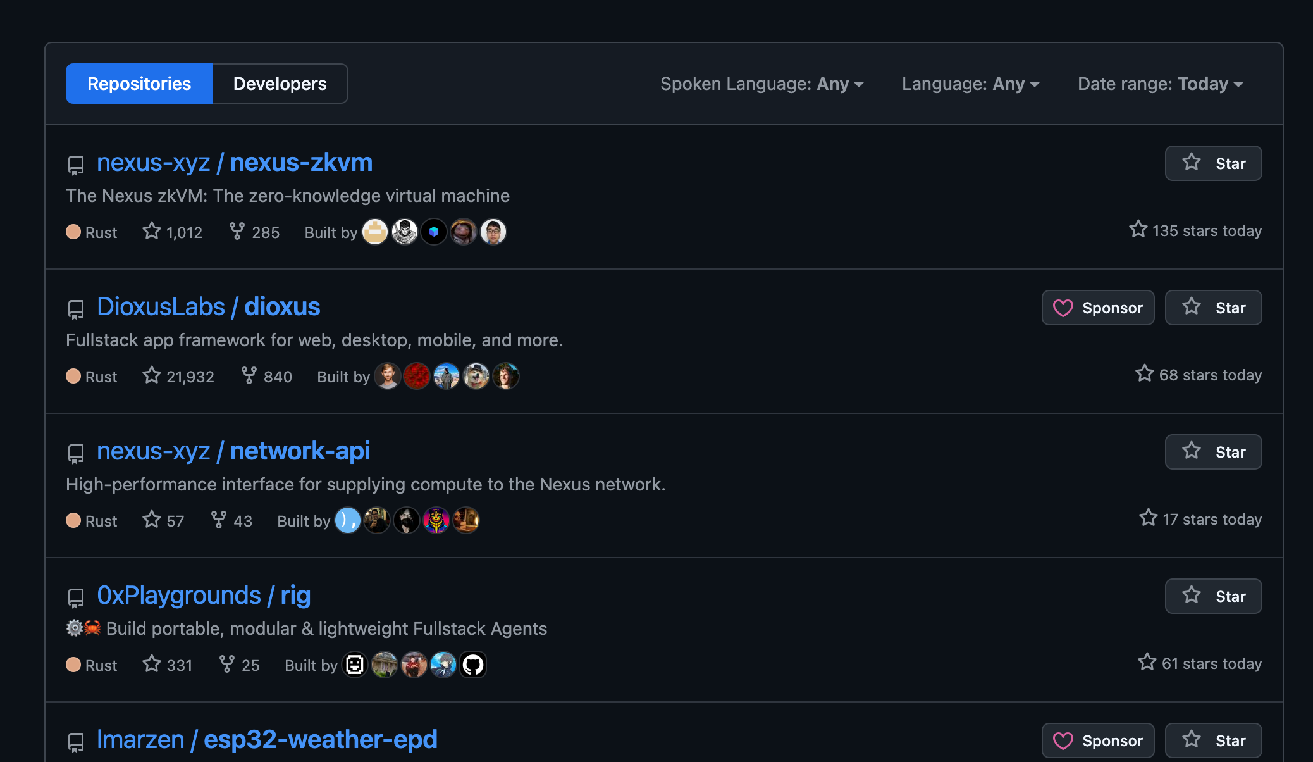
Task: Open the Language: Any filter dropdown
Action: point(970,84)
